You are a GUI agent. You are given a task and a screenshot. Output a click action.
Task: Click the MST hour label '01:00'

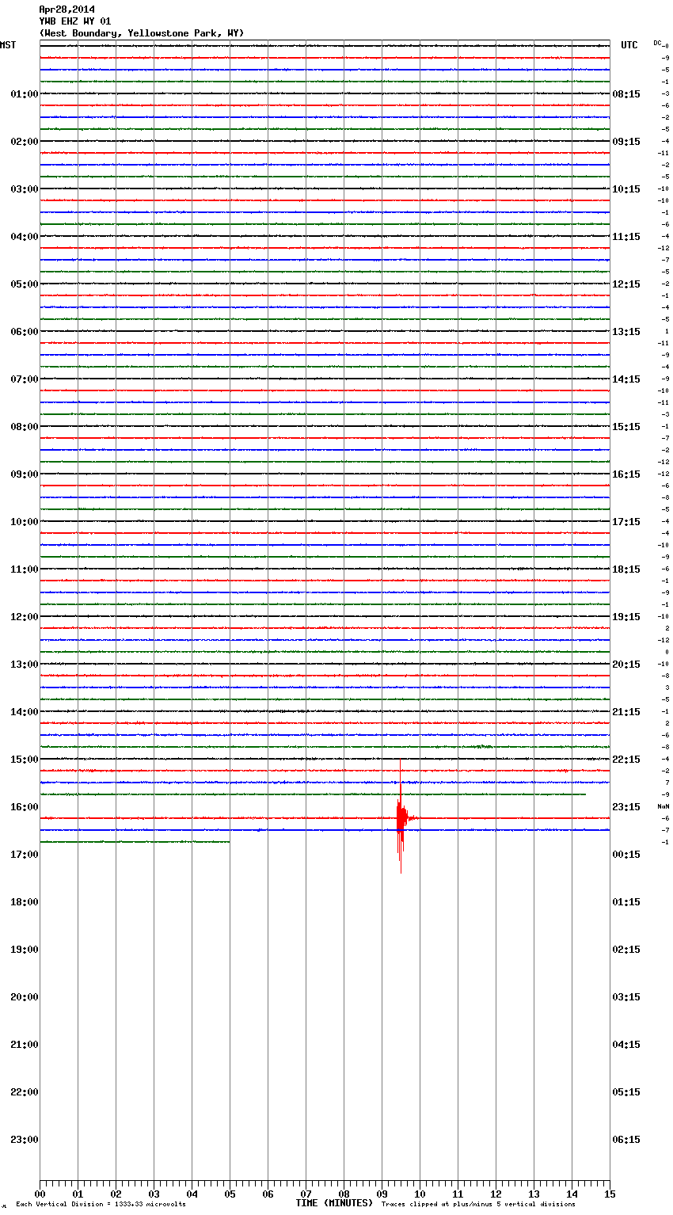[25, 94]
